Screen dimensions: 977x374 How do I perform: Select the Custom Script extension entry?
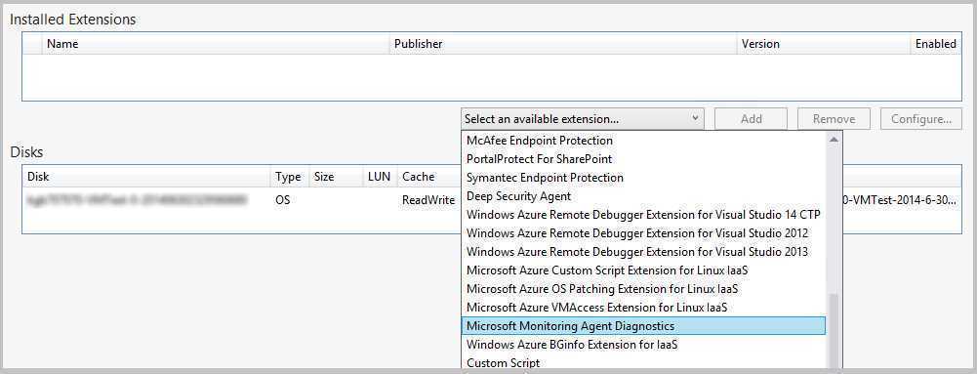(643, 362)
